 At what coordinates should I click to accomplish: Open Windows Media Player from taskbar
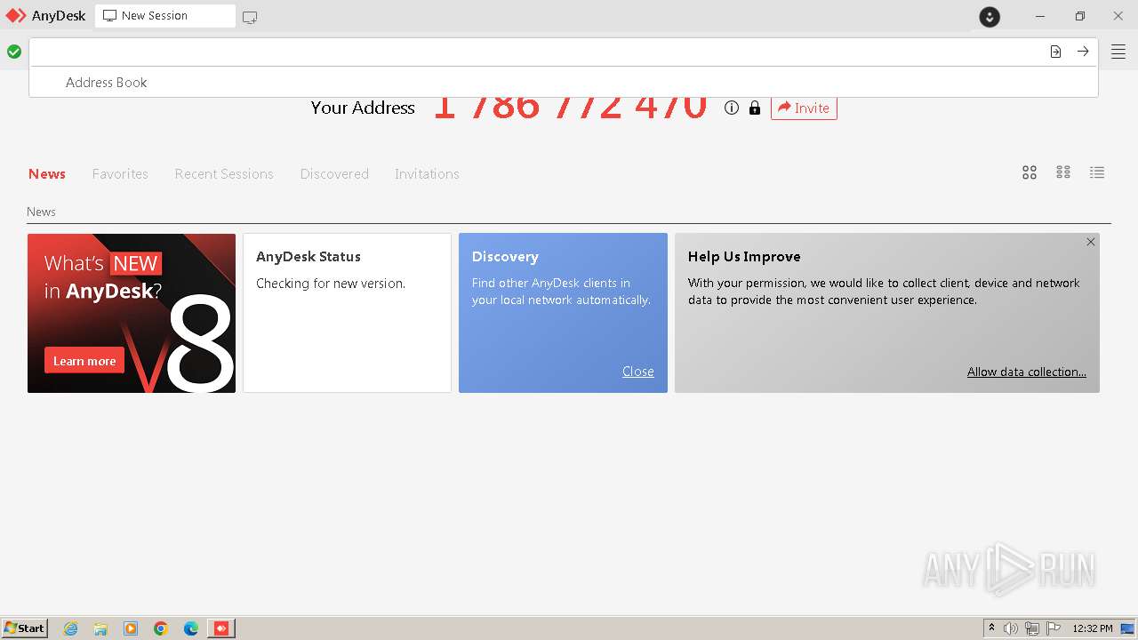click(x=131, y=628)
